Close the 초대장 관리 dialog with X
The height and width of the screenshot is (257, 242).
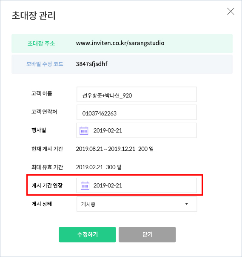231,12
